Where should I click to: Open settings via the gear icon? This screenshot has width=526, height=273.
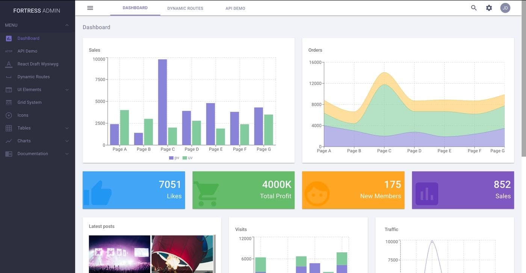(489, 8)
